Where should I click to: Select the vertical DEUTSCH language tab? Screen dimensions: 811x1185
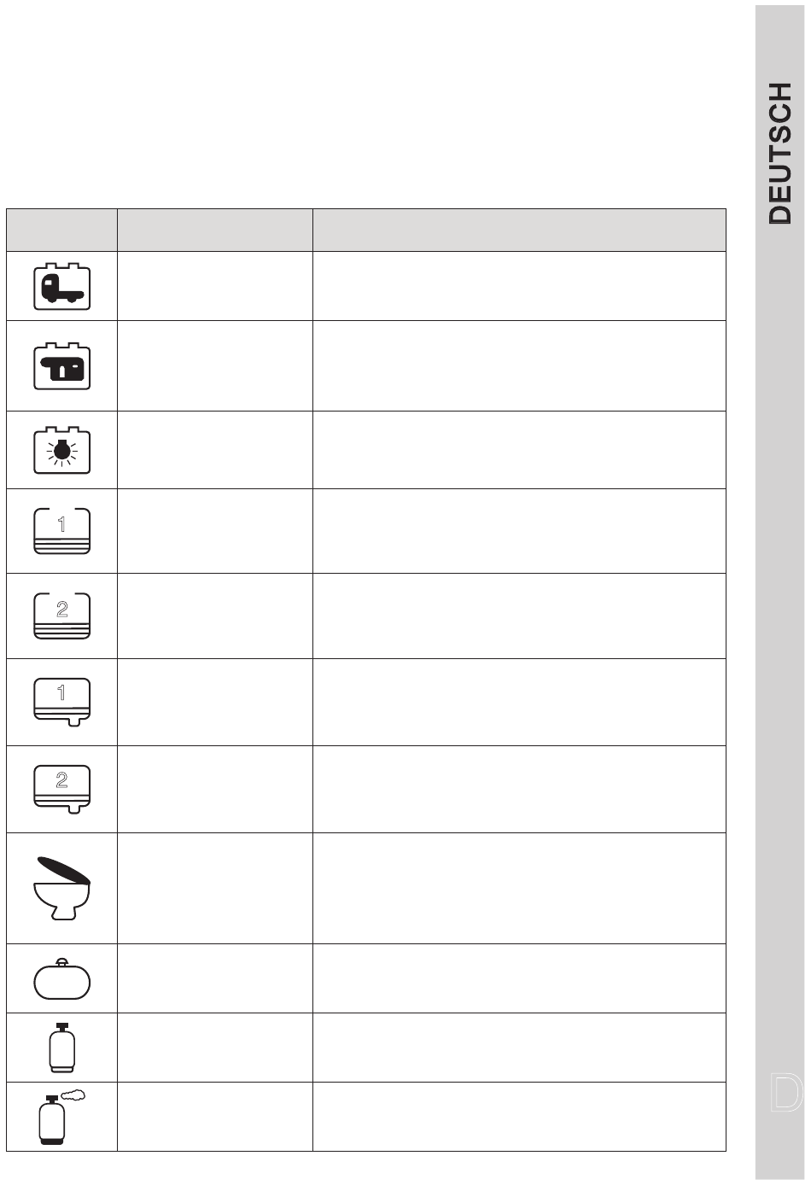click(780, 154)
